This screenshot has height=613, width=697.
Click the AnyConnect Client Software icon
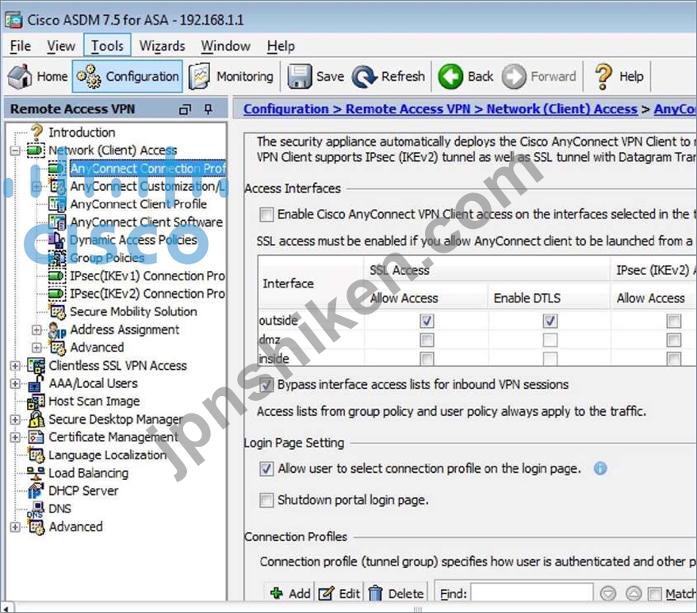57,222
